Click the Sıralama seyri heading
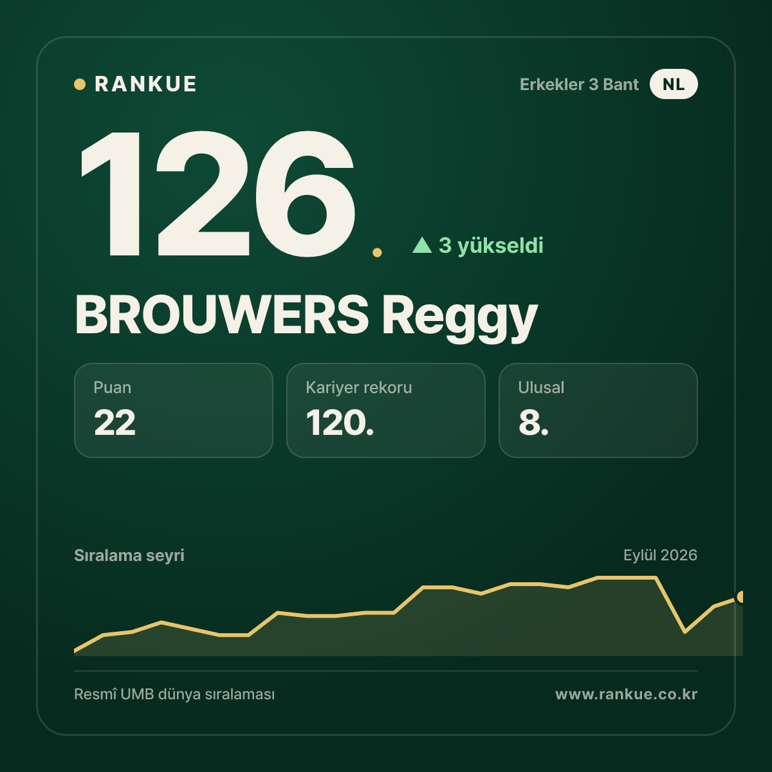 129,555
